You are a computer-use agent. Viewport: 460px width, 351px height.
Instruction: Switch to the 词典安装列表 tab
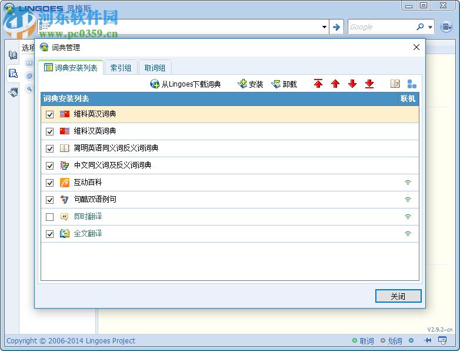point(71,68)
